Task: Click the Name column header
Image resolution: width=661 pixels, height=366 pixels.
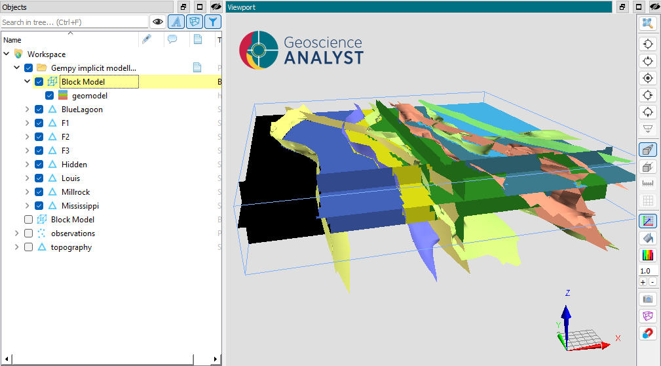Action: pyautogui.click(x=13, y=40)
